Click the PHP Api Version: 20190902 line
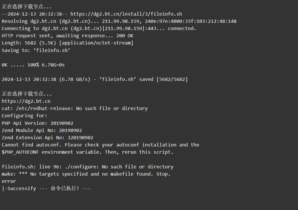Image resolution: width=298 pixels, height=210 pixels. [x=37, y=123]
